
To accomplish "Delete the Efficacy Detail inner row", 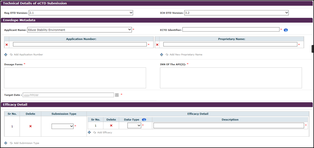I will [x=111, y=125].
